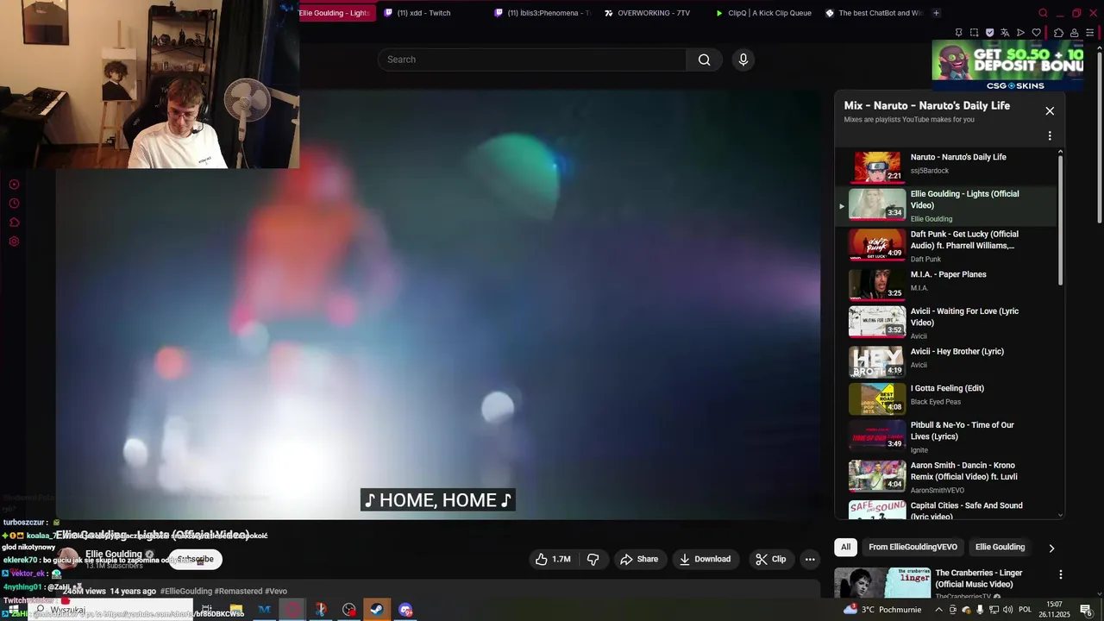1104x621 pixels.
Task: Open the clock showing 15:07
Action: click(1054, 610)
